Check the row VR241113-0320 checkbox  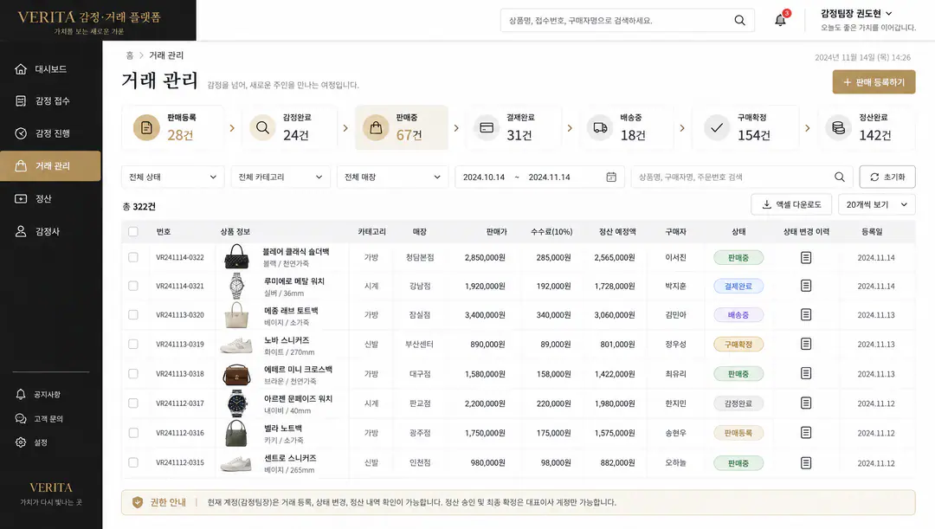click(x=133, y=315)
